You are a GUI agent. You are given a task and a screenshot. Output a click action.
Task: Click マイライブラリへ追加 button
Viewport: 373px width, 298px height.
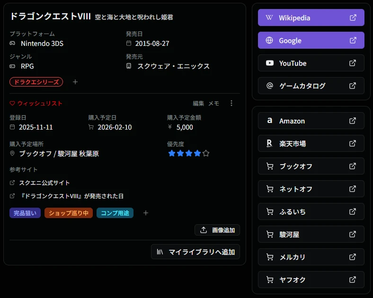coord(195,252)
